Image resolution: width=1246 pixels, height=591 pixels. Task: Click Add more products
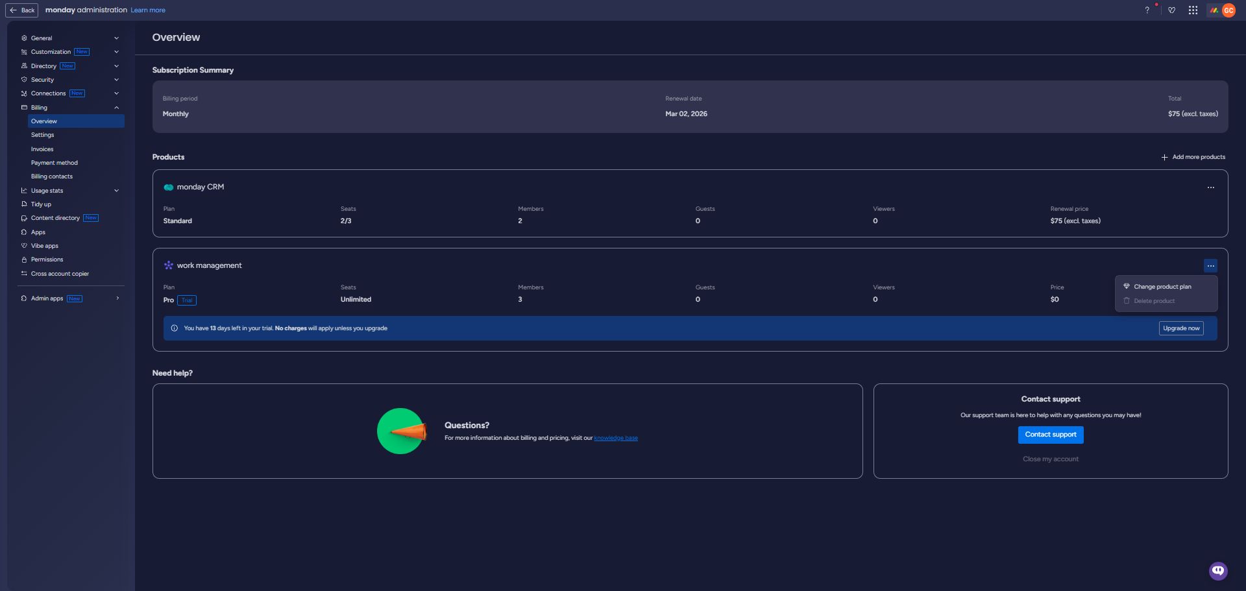1193,157
